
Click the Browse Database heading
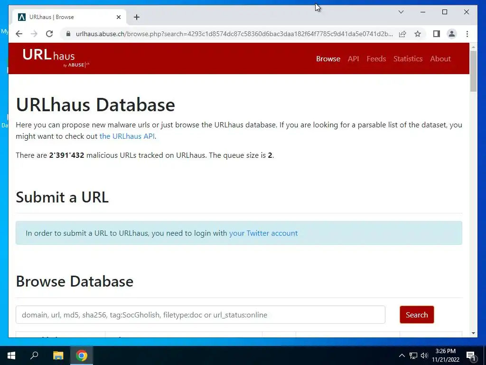(75, 281)
